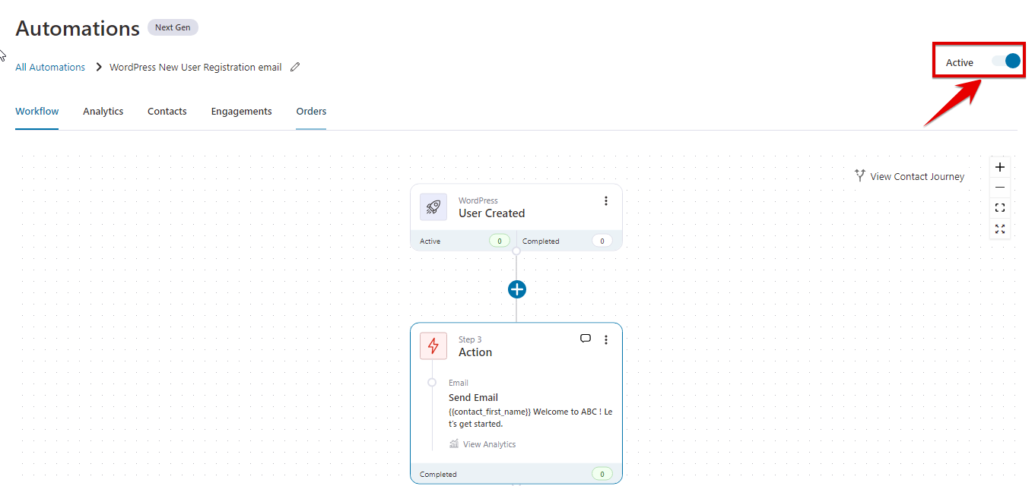
Task: Open three-dot menu on Step 3 Action
Action: tap(606, 339)
